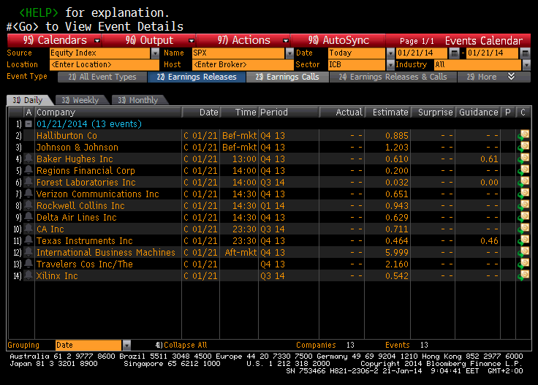Click the alert bell for Travelers Cos Inc/The
538x385 pixels.
tap(29, 263)
